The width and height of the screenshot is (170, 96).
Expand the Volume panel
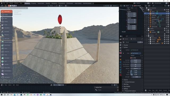(126, 80)
